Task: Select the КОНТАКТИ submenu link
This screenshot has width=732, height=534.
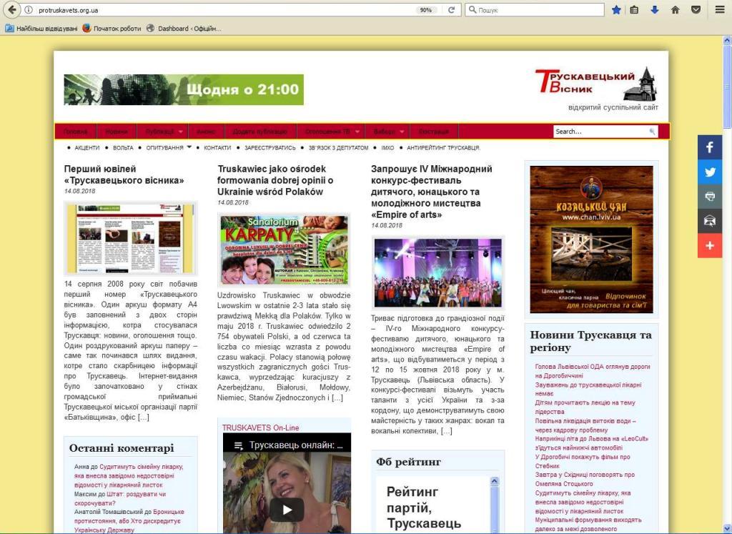Action: [217, 148]
